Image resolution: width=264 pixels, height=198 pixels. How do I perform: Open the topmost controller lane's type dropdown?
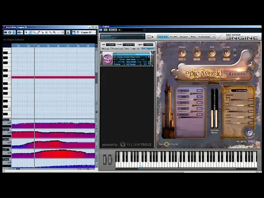tap(10, 120)
